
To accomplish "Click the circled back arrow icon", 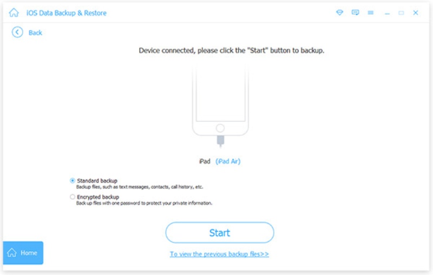I will point(17,32).
